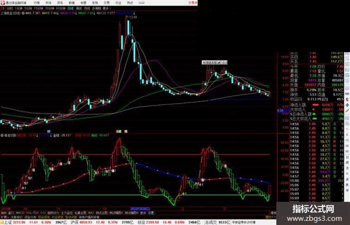Switch indicator to MA2
The height and width of the screenshot is (225, 350).
click(91, 213)
